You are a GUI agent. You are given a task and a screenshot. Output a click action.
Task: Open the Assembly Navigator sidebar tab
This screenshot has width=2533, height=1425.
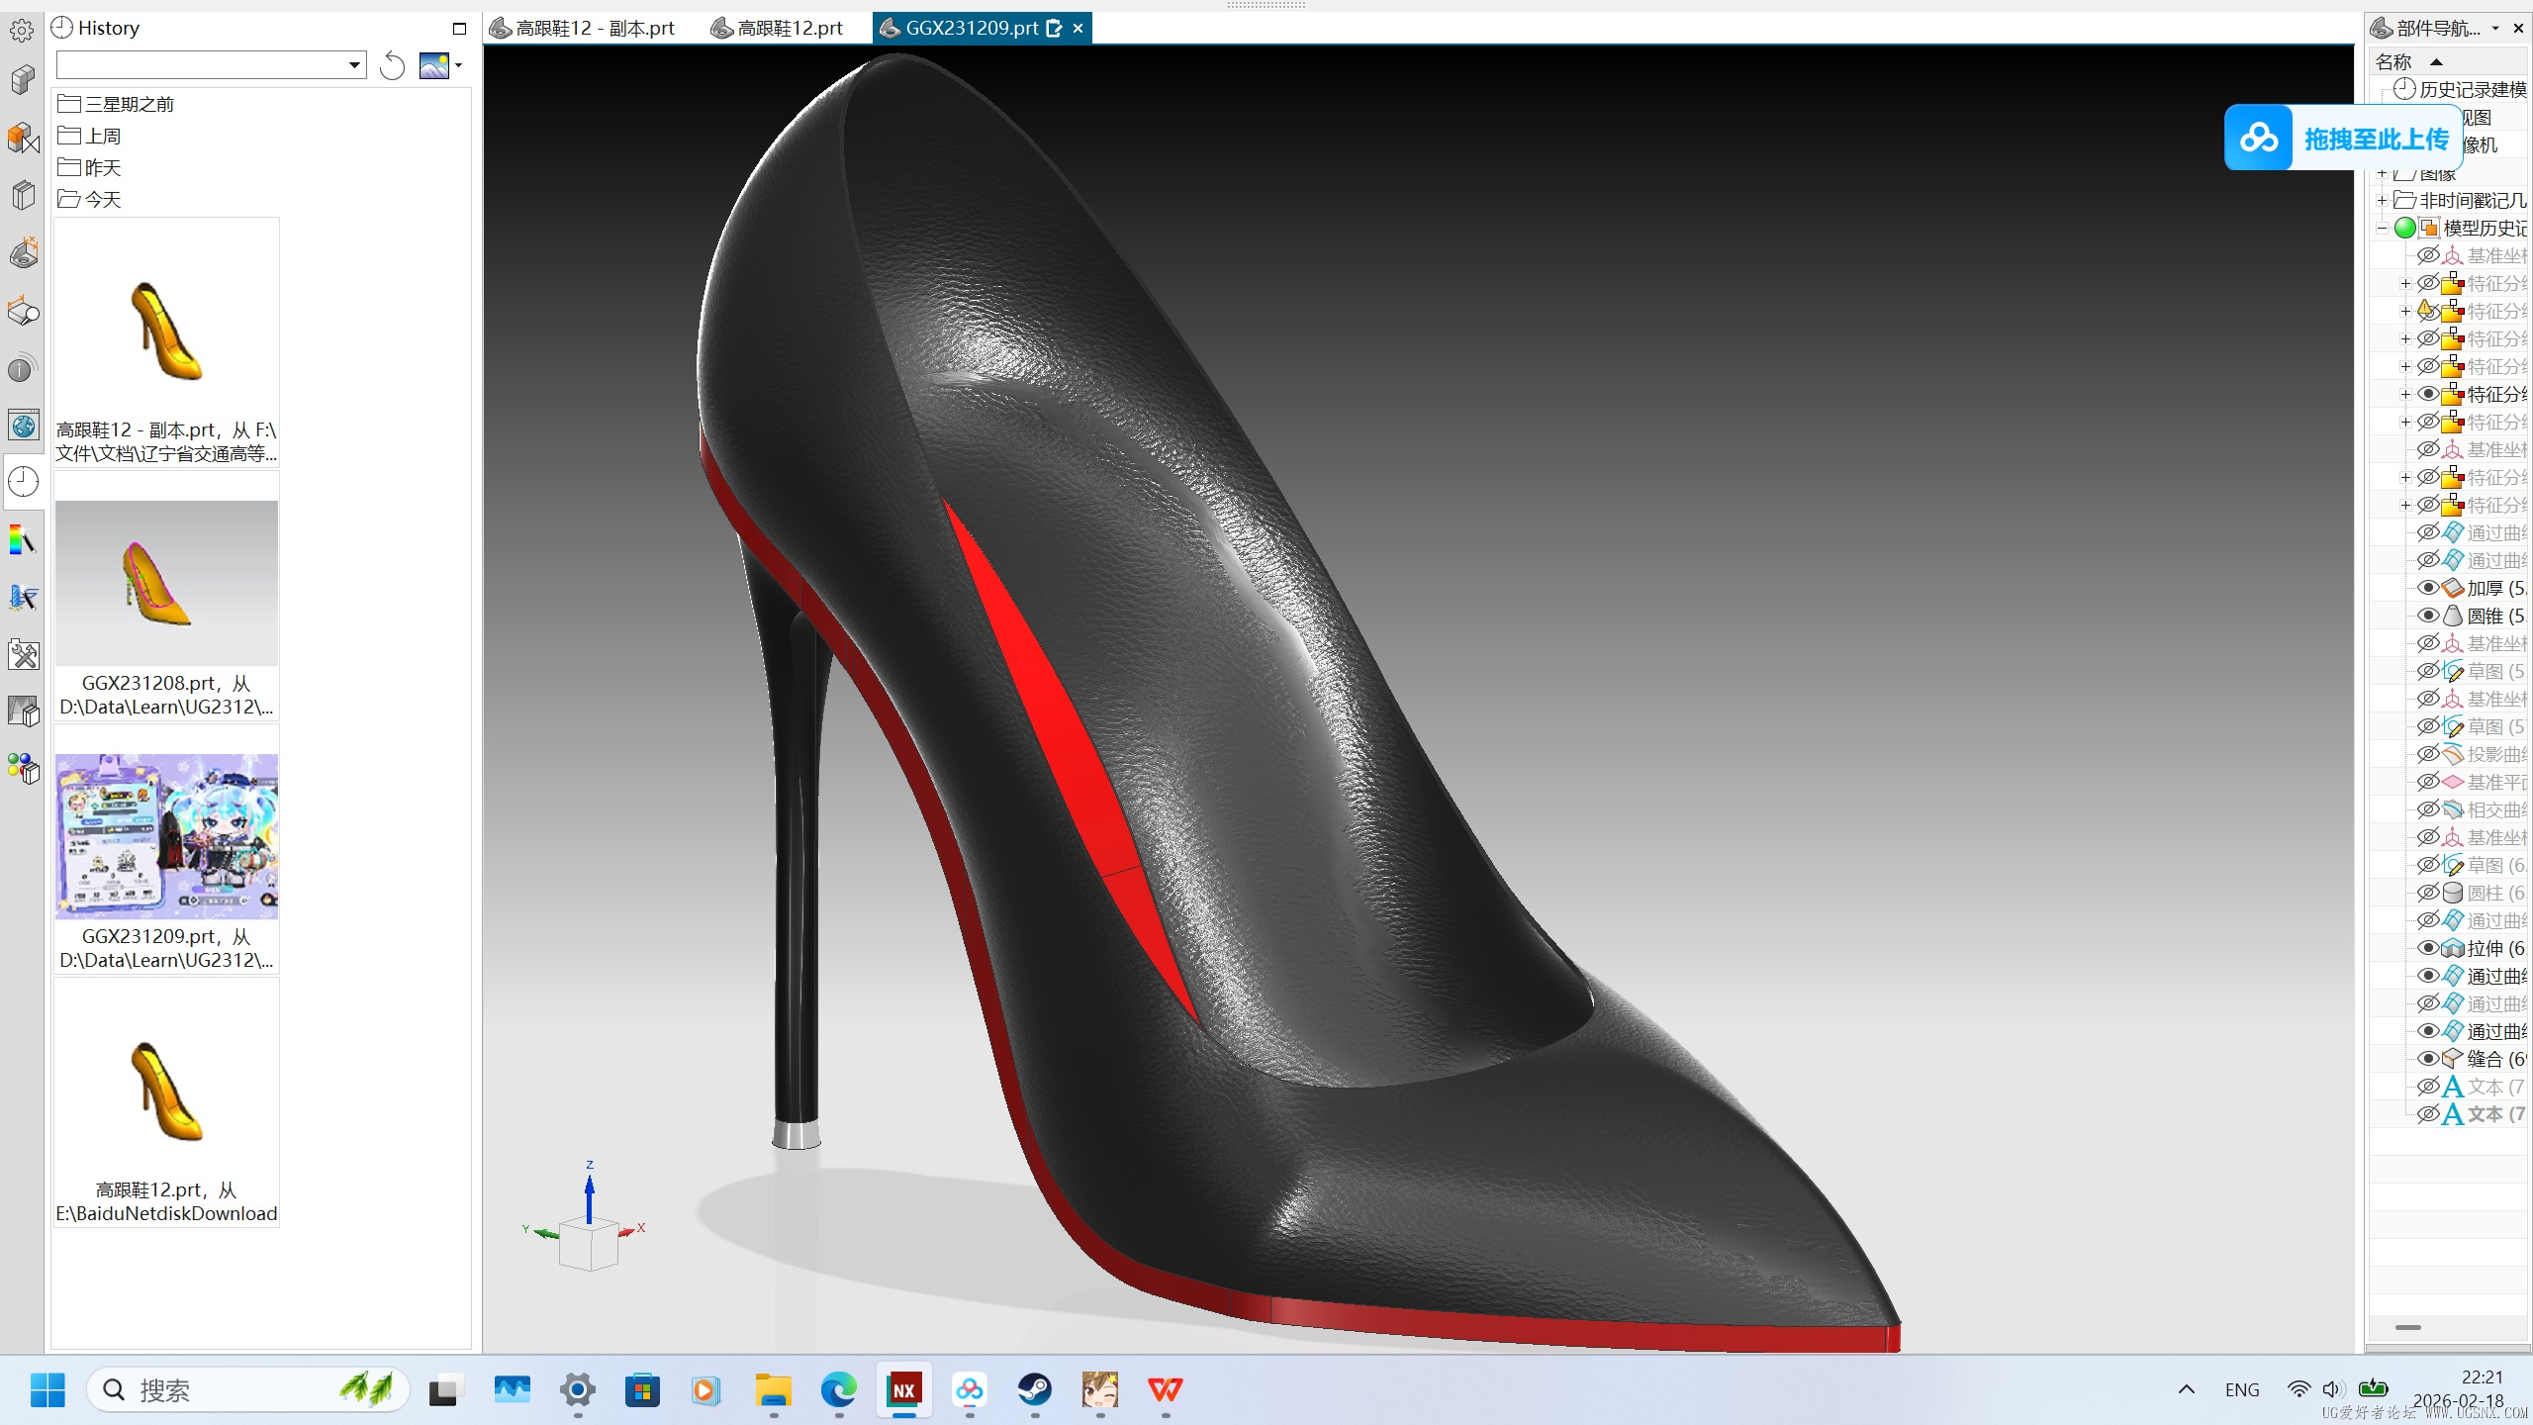pyautogui.click(x=23, y=137)
